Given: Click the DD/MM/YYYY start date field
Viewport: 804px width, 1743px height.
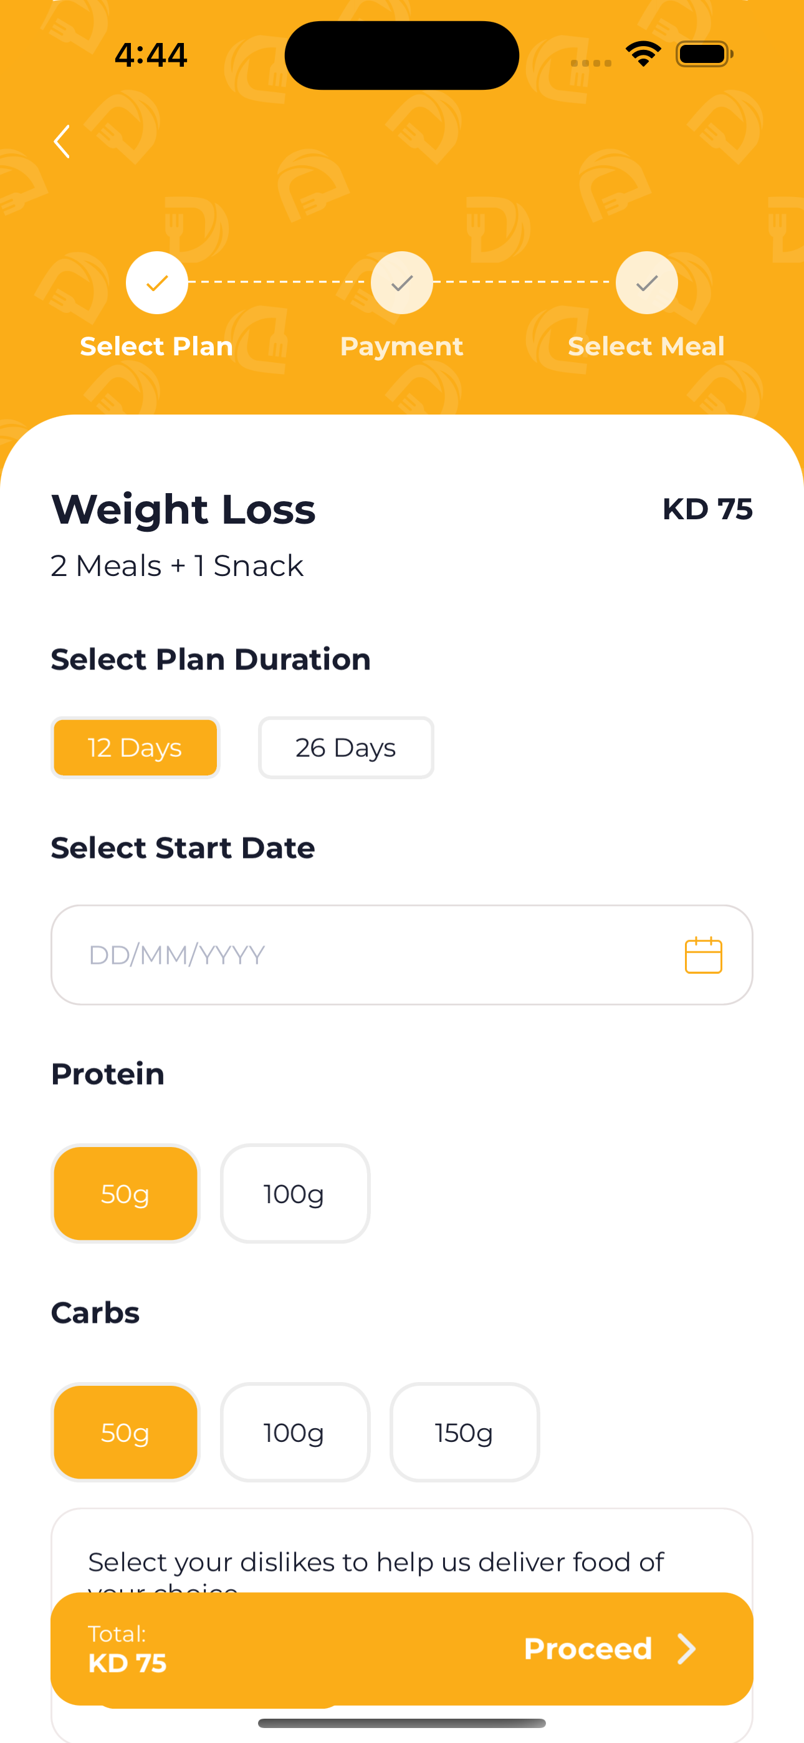Looking at the screenshot, I should click(x=365, y=955).
